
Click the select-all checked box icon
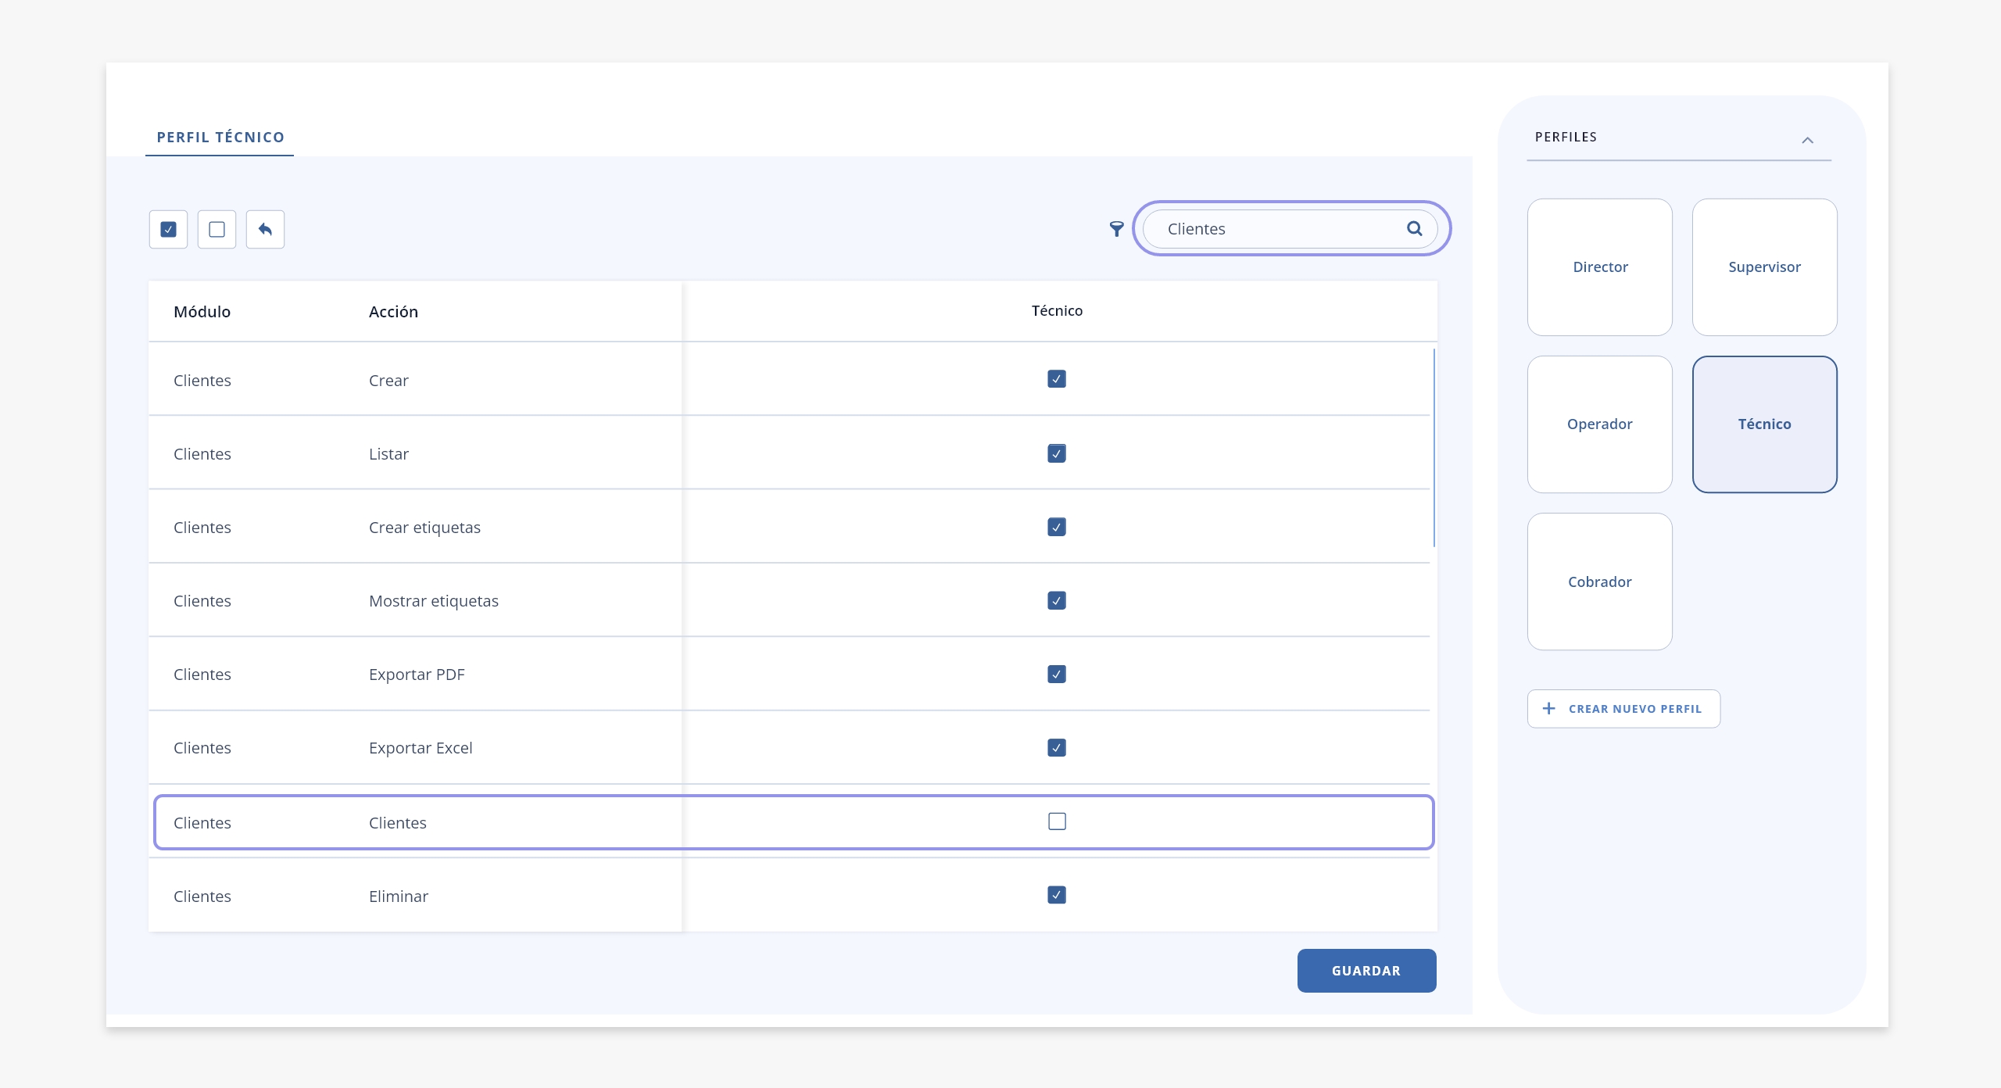tap(168, 229)
